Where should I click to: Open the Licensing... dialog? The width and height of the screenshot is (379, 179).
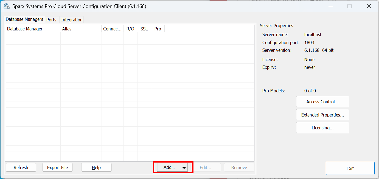pos(322,128)
